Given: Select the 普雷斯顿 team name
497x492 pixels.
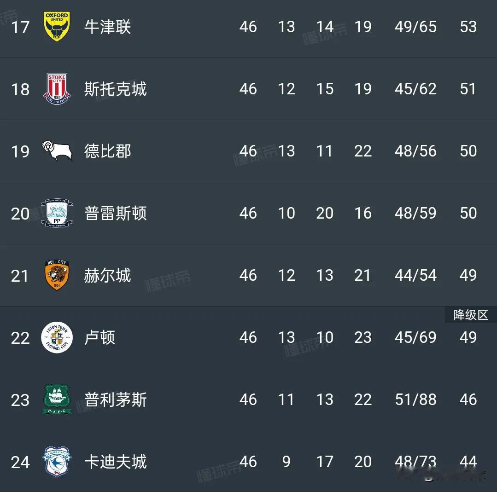Looking at the screenshot, I should (x=115, y=213).
